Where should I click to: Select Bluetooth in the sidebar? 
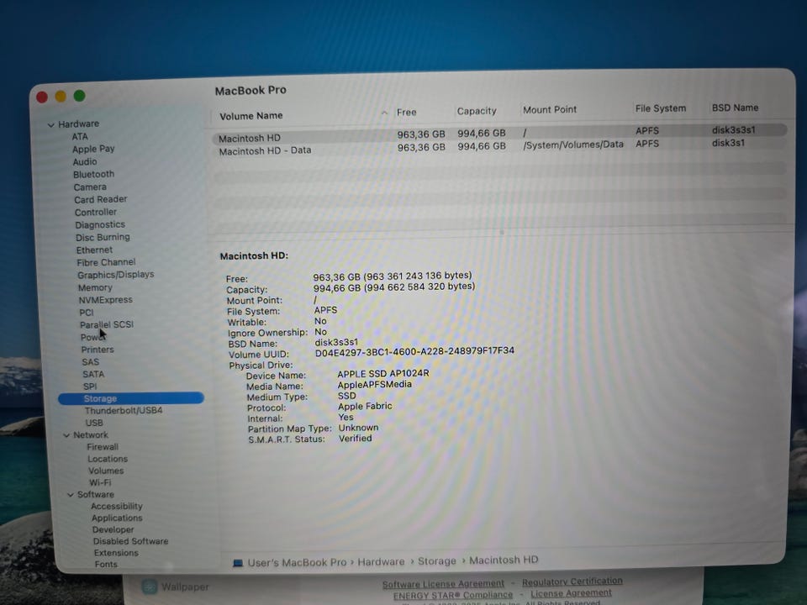pyautogui.click(x=93, y=175)
